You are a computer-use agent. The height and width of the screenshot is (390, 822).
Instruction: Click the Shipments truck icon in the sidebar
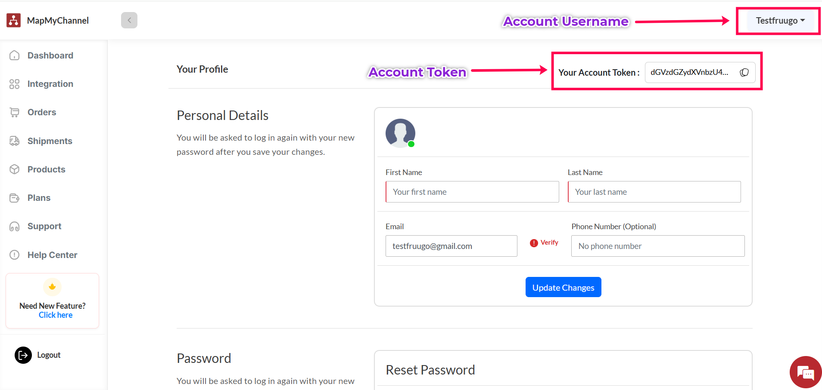[x=15, y=141]
